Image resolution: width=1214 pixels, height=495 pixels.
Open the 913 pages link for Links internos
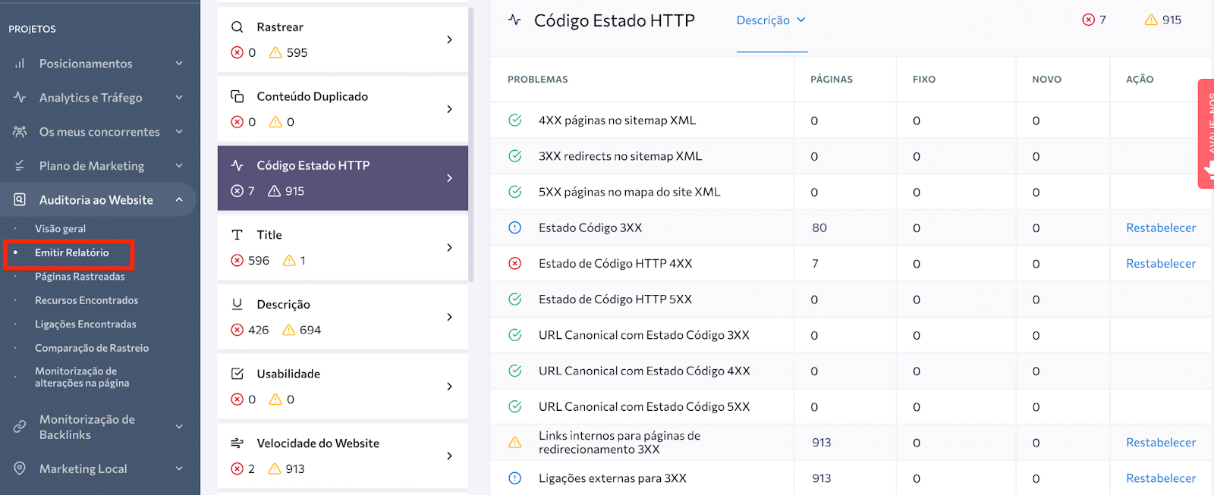[x=822, y=443]
